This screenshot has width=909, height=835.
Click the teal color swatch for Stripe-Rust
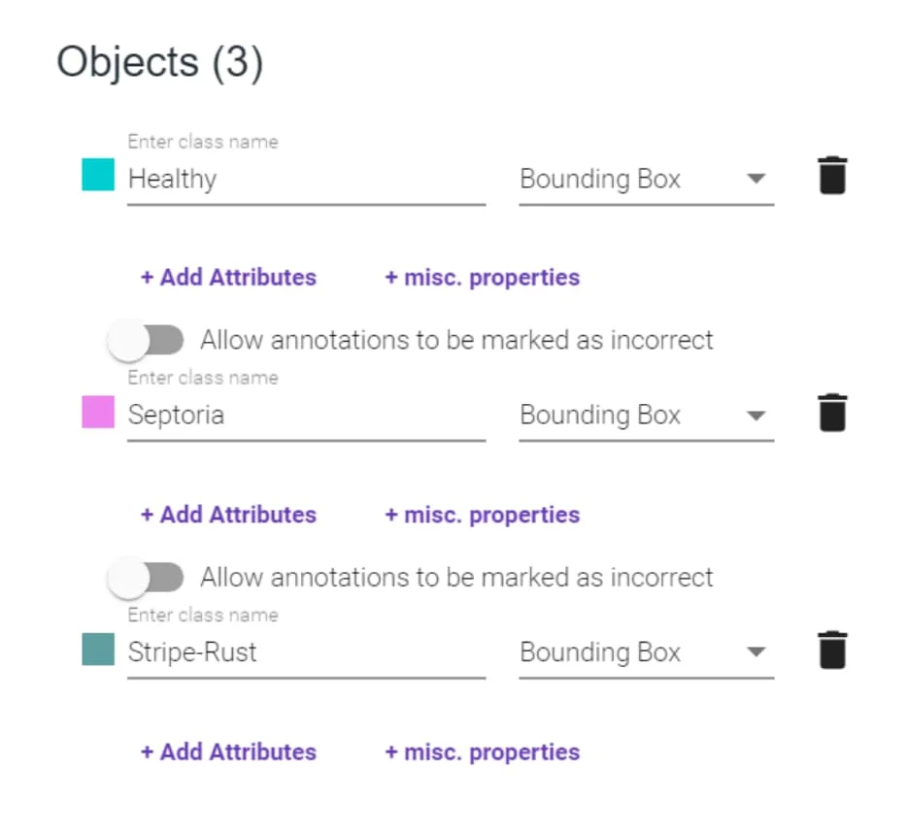[x=98, y=649]
